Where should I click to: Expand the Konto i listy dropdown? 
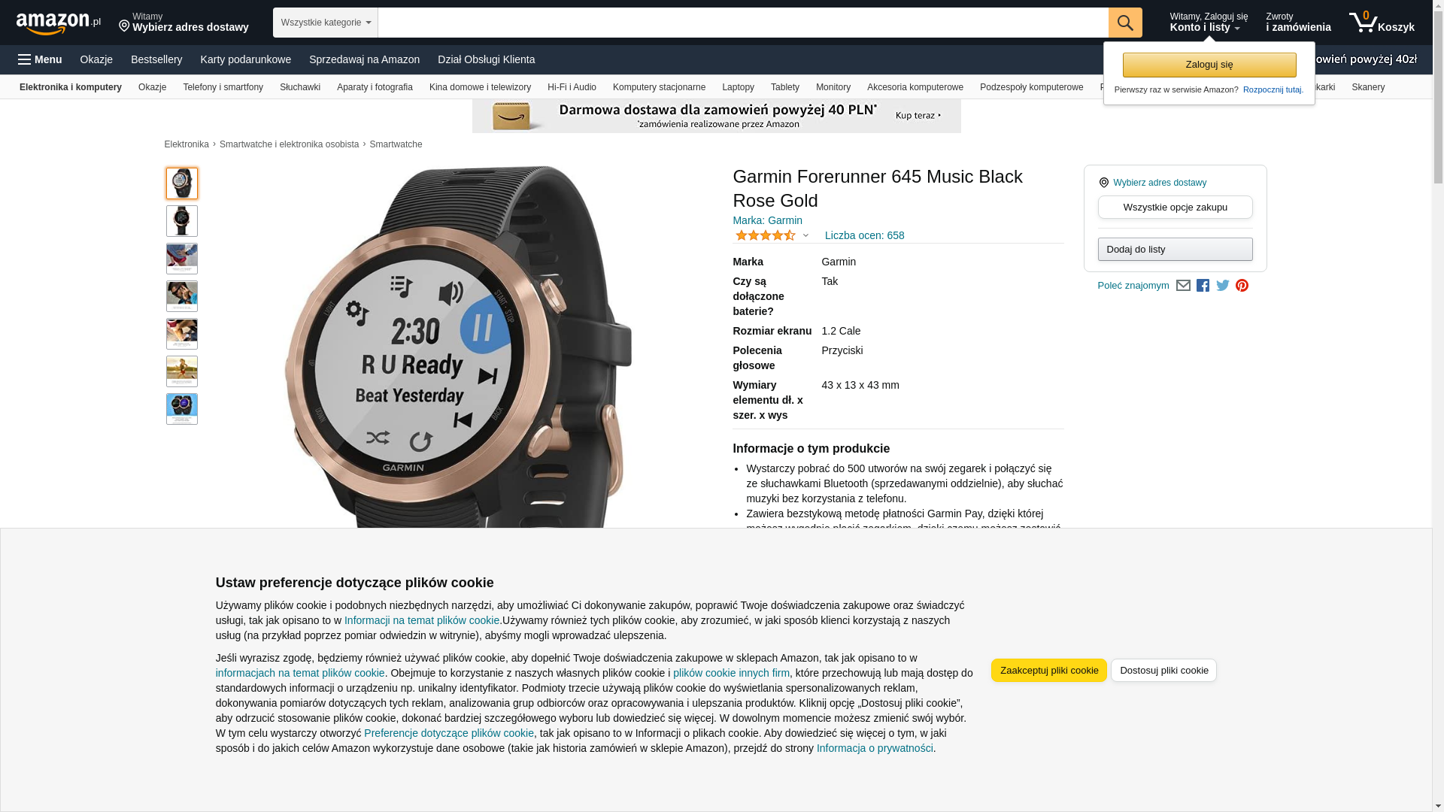pyautogui.click(x=1208, y=23)
